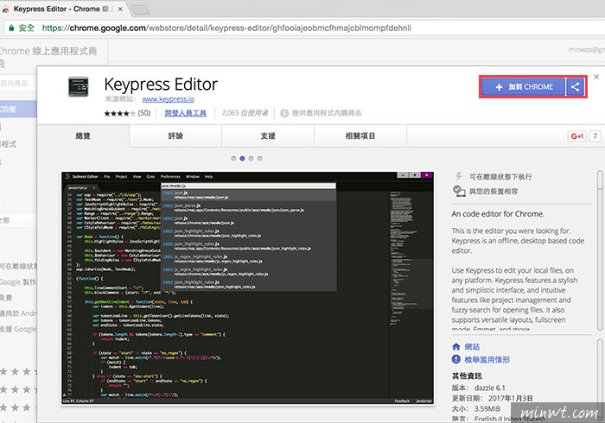Click the 其他資訊 heading
Viewport: 605px width, 423px height.
click(x=467, y=376)
